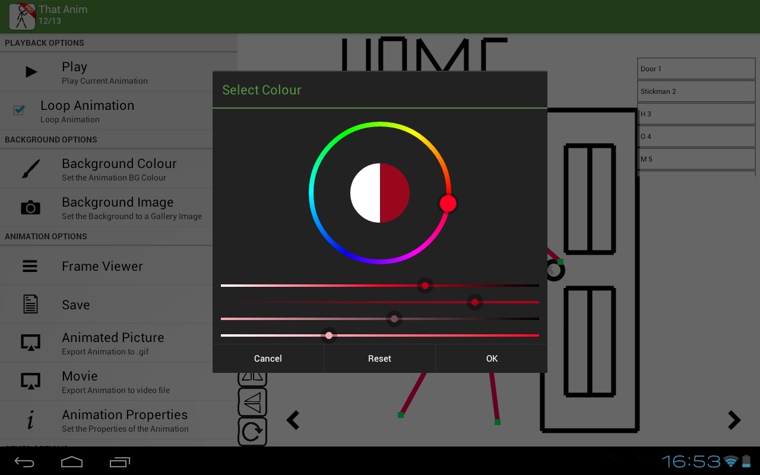Cancel the Select Colour dialog

coord(268,359)
